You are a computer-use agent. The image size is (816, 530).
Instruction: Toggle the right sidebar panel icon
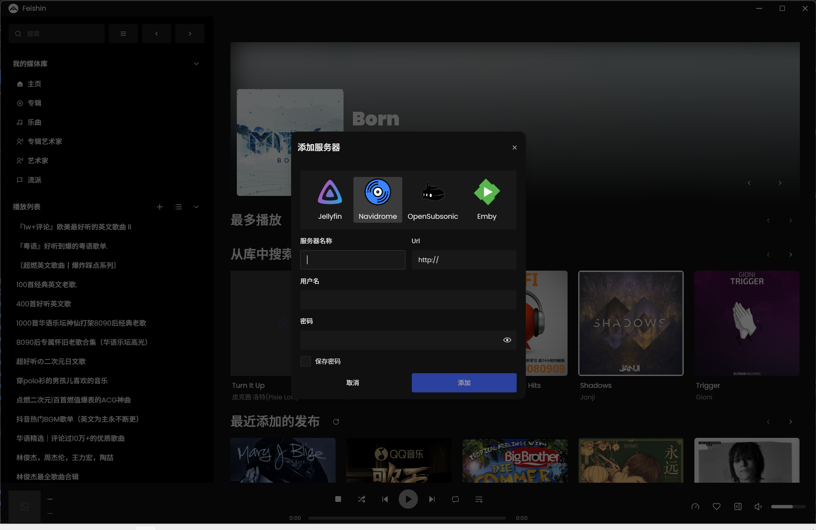(x=738, y=507)
